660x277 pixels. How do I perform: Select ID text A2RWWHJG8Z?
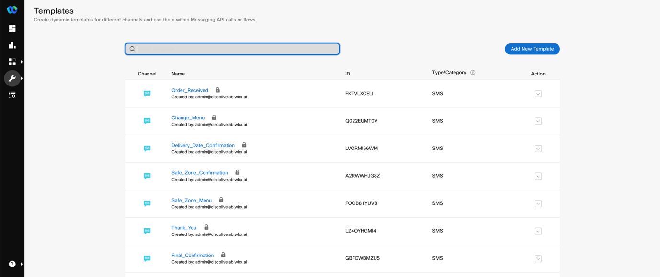363,176
